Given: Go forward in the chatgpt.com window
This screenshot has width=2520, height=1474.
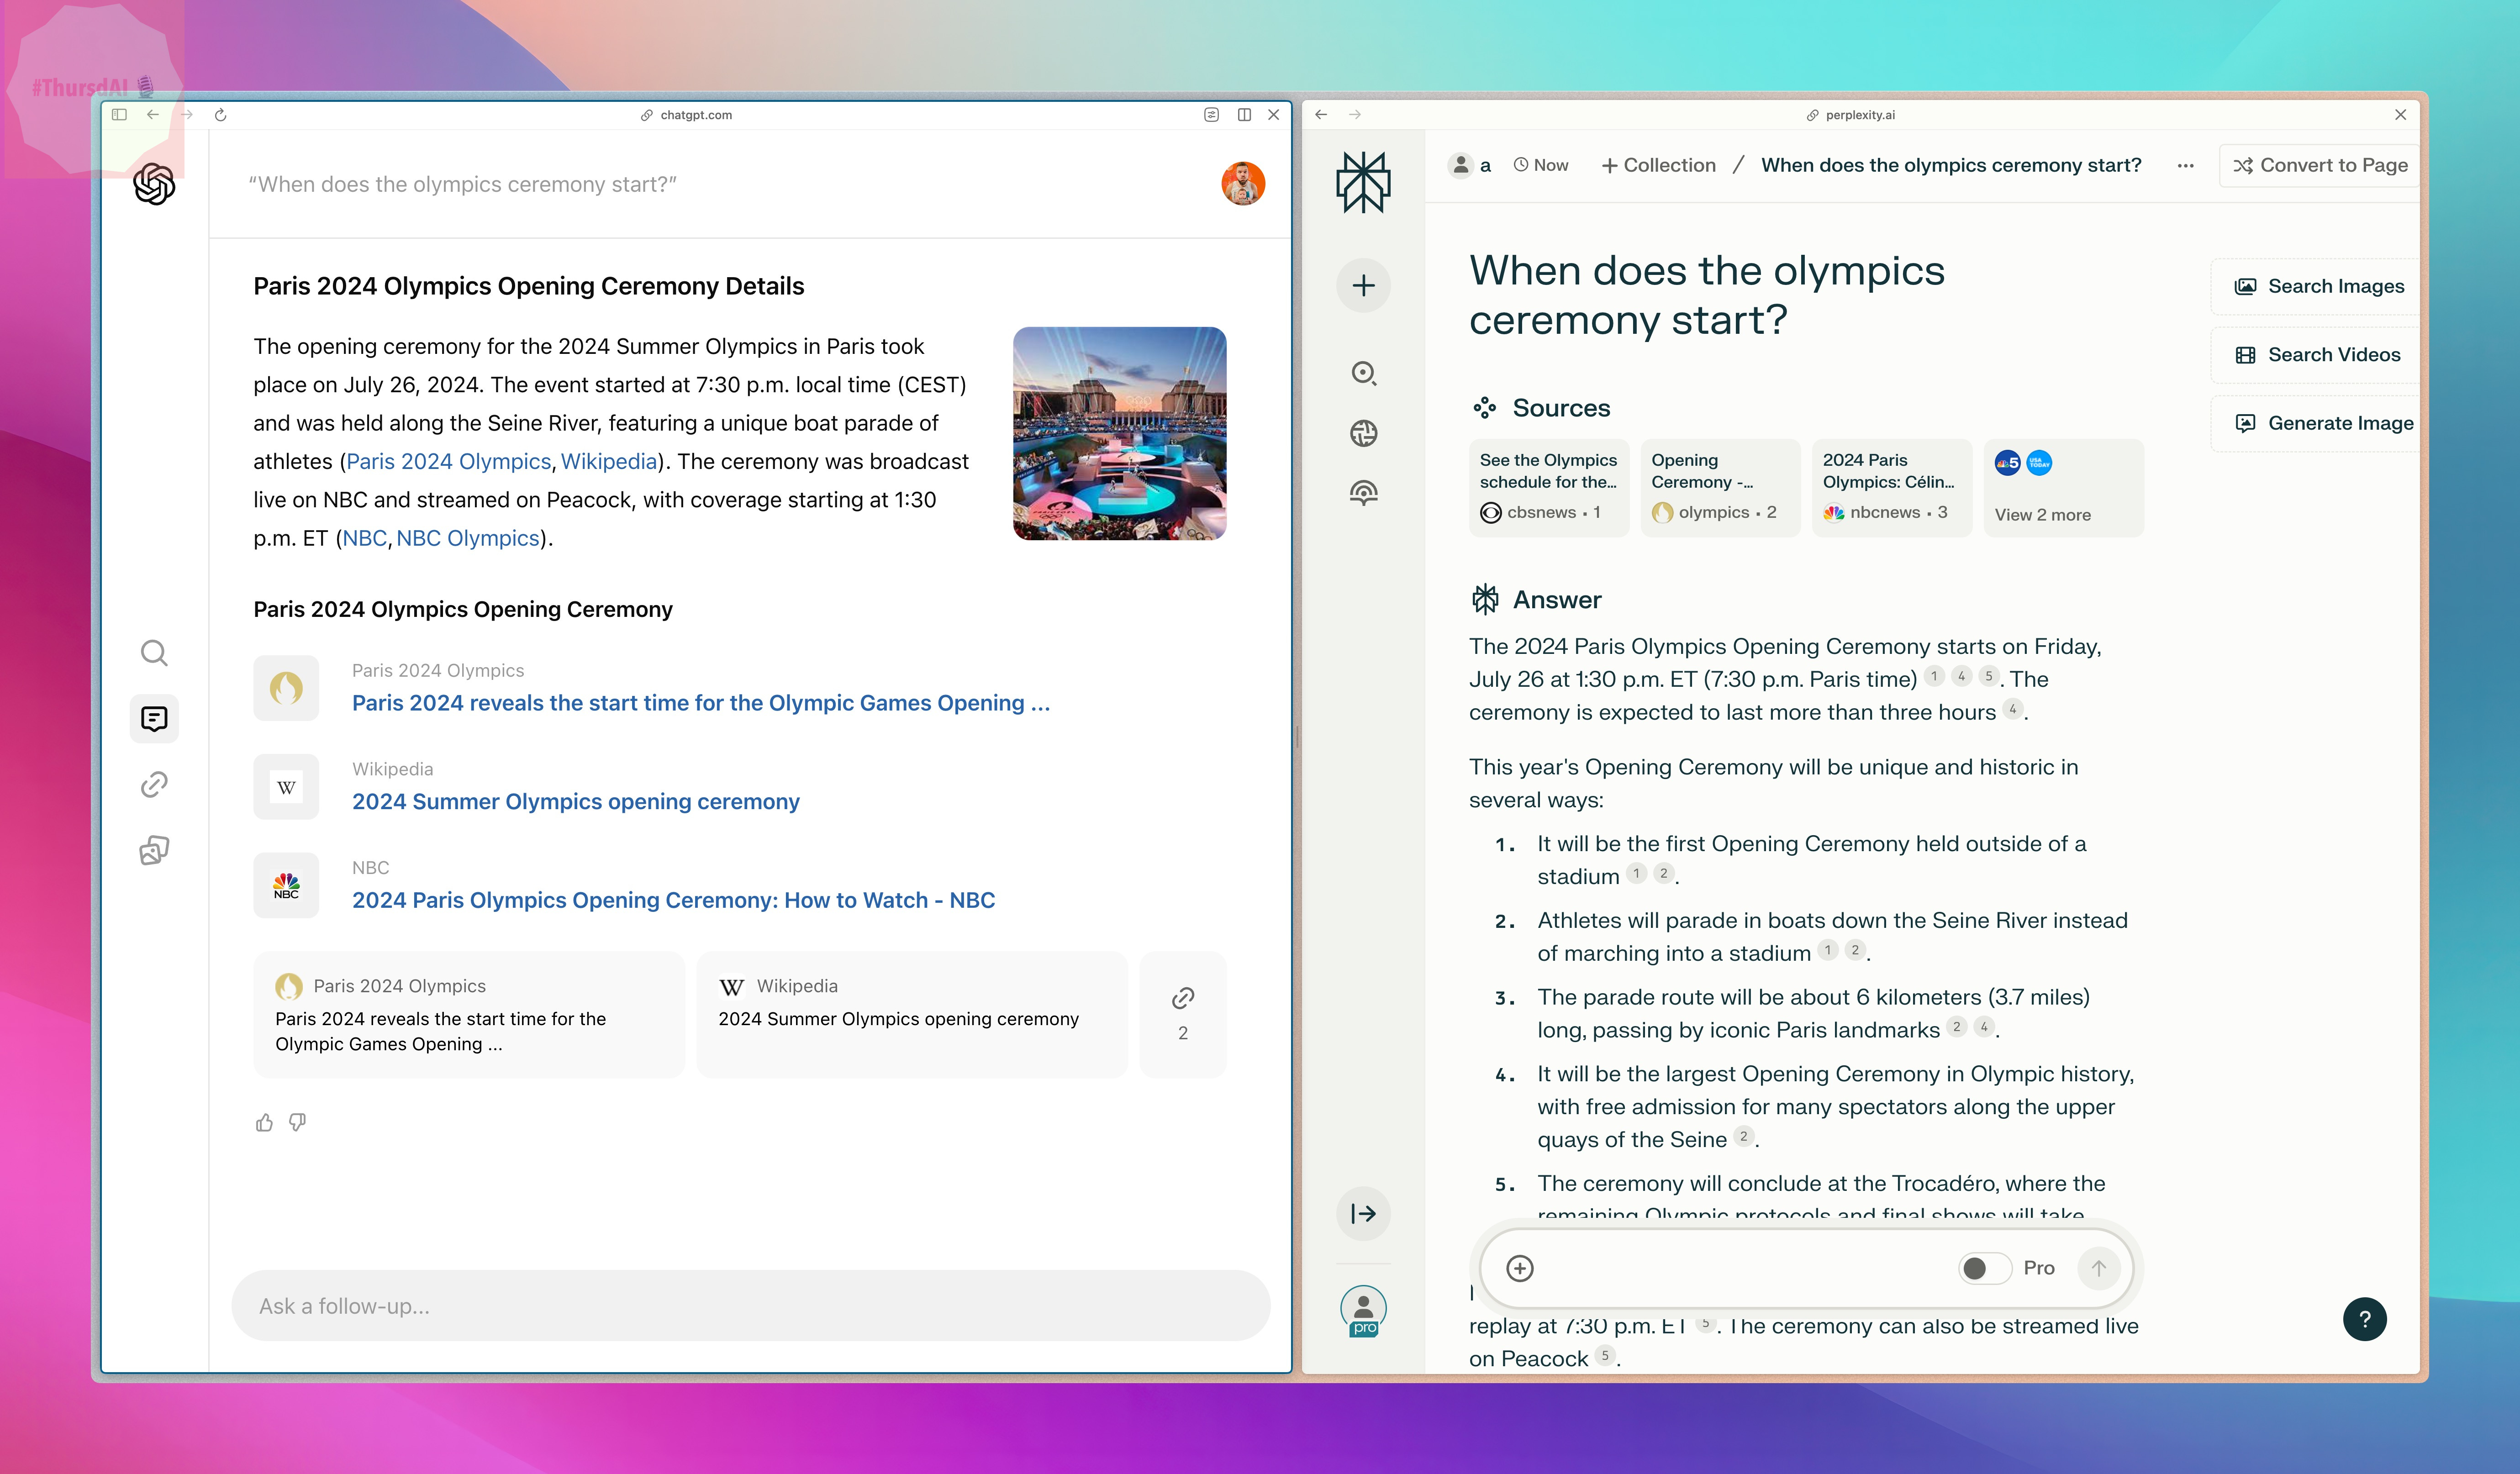Looking at the screenshot, I should [187, 115].
